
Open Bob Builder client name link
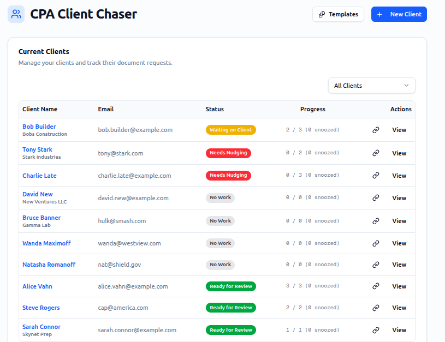click(39, 127)
